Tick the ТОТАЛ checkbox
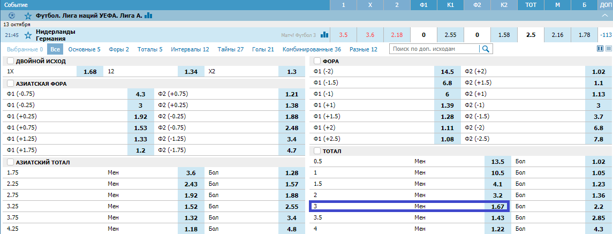The width and height of the screenshot is (613, 234). click(316, 150)
